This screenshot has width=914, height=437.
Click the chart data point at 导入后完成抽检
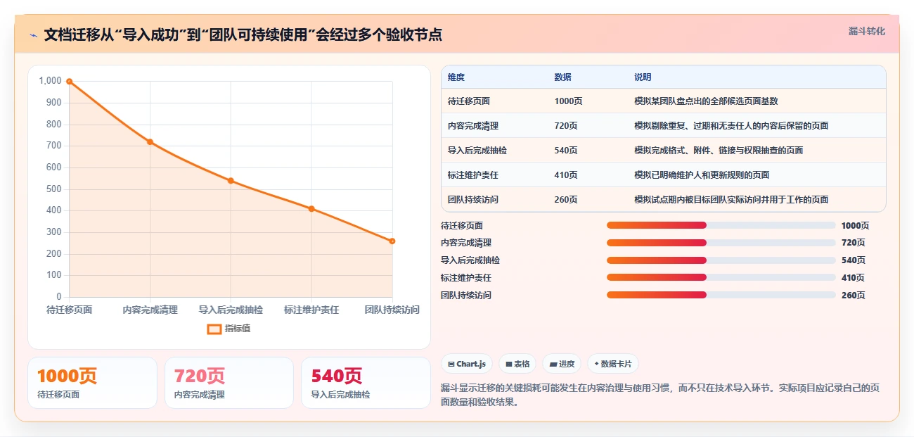click(x=231, y=181)
